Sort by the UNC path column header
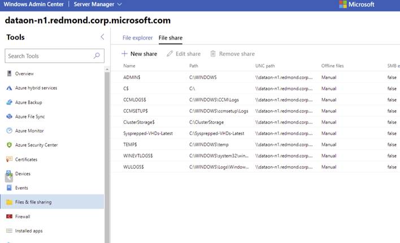 tap(265, 66)
